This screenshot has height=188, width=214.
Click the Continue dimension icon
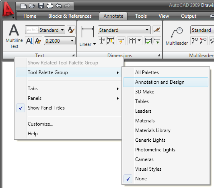coord(132,41)
